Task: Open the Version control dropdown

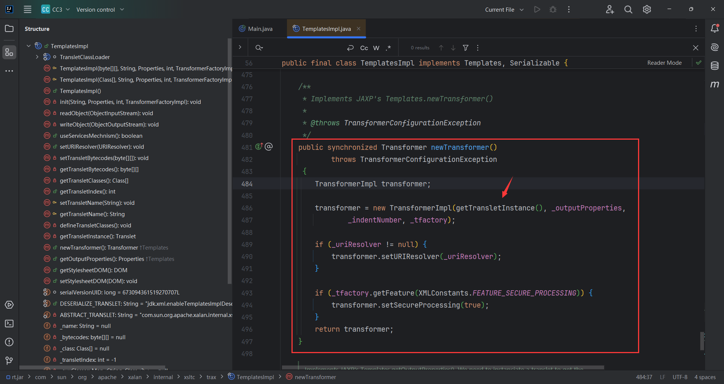Action: (100, 9)
